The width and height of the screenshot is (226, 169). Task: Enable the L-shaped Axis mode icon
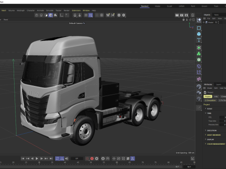62,15
